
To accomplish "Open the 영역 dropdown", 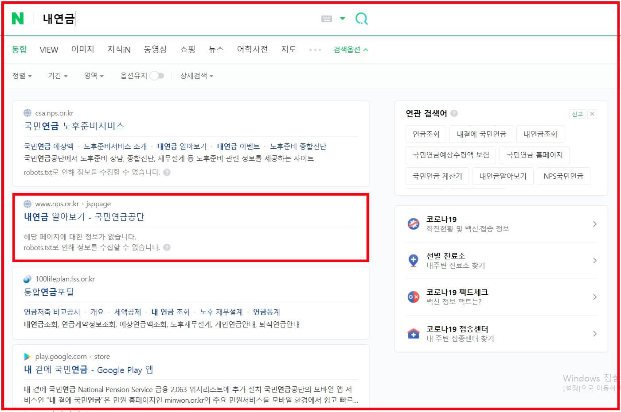I will (94, 76).
